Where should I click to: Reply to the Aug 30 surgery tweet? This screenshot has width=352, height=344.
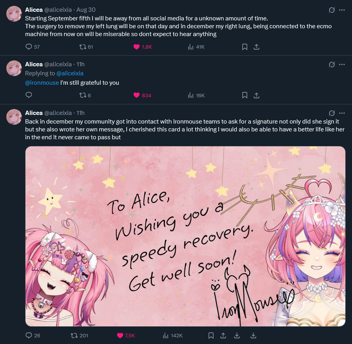click(29, 47)
